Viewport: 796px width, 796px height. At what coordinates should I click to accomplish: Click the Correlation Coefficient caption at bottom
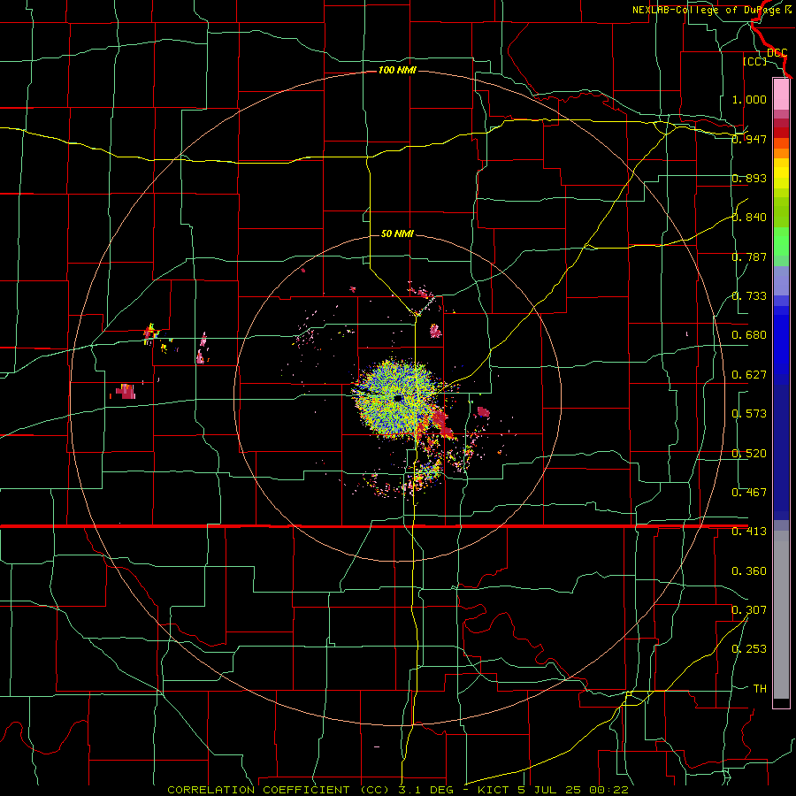(x=398, y=790)
